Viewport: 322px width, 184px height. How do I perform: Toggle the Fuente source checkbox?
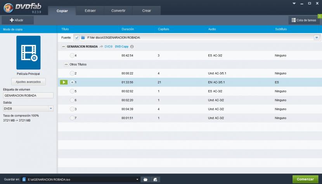click(77, 37)
